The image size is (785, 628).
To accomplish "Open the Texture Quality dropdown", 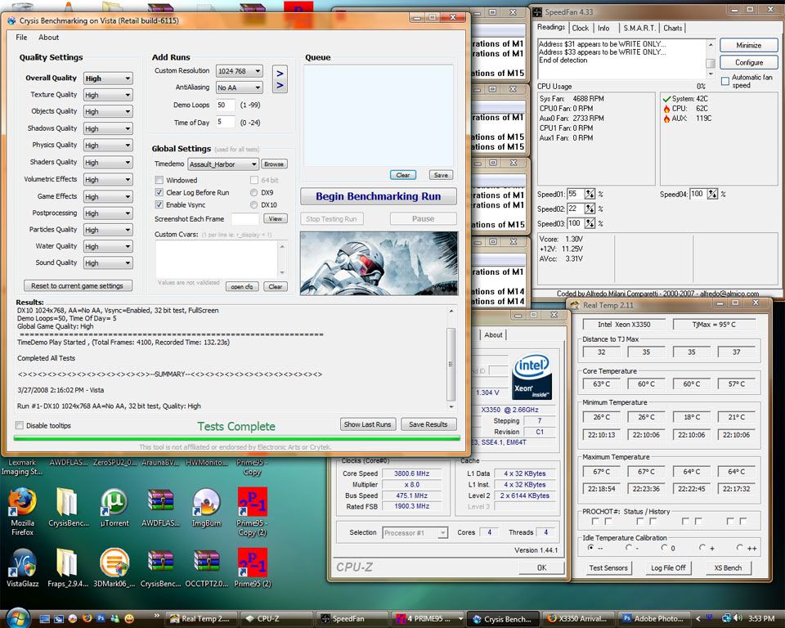I will (x=108, y=95).
